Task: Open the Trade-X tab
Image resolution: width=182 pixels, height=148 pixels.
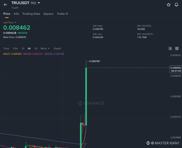Action: (x=62, y=14)
